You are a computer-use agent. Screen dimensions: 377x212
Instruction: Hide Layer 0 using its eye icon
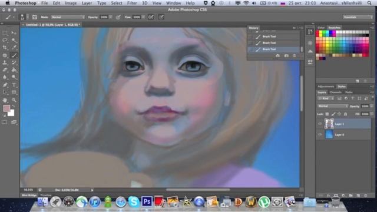pos(320,135)
